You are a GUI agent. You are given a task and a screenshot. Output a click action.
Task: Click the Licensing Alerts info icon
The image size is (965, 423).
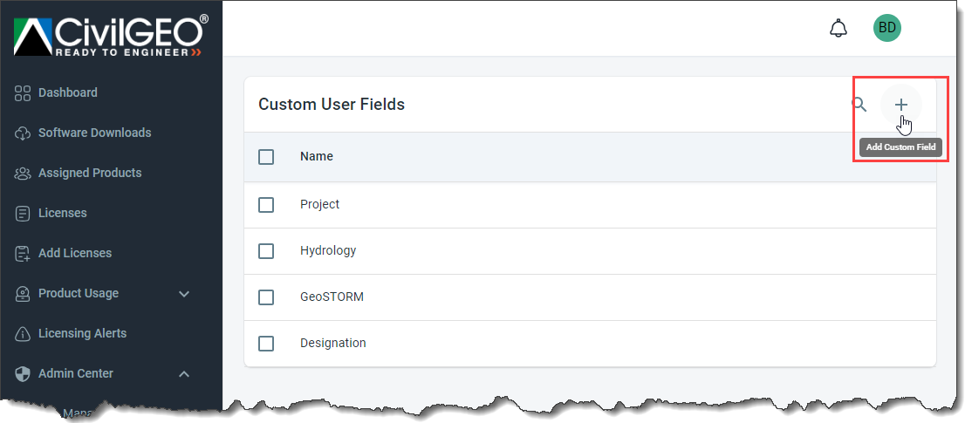coord(22,334)
